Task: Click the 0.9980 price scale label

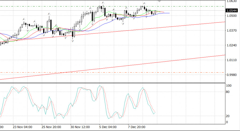Action: tap(231, 75)
